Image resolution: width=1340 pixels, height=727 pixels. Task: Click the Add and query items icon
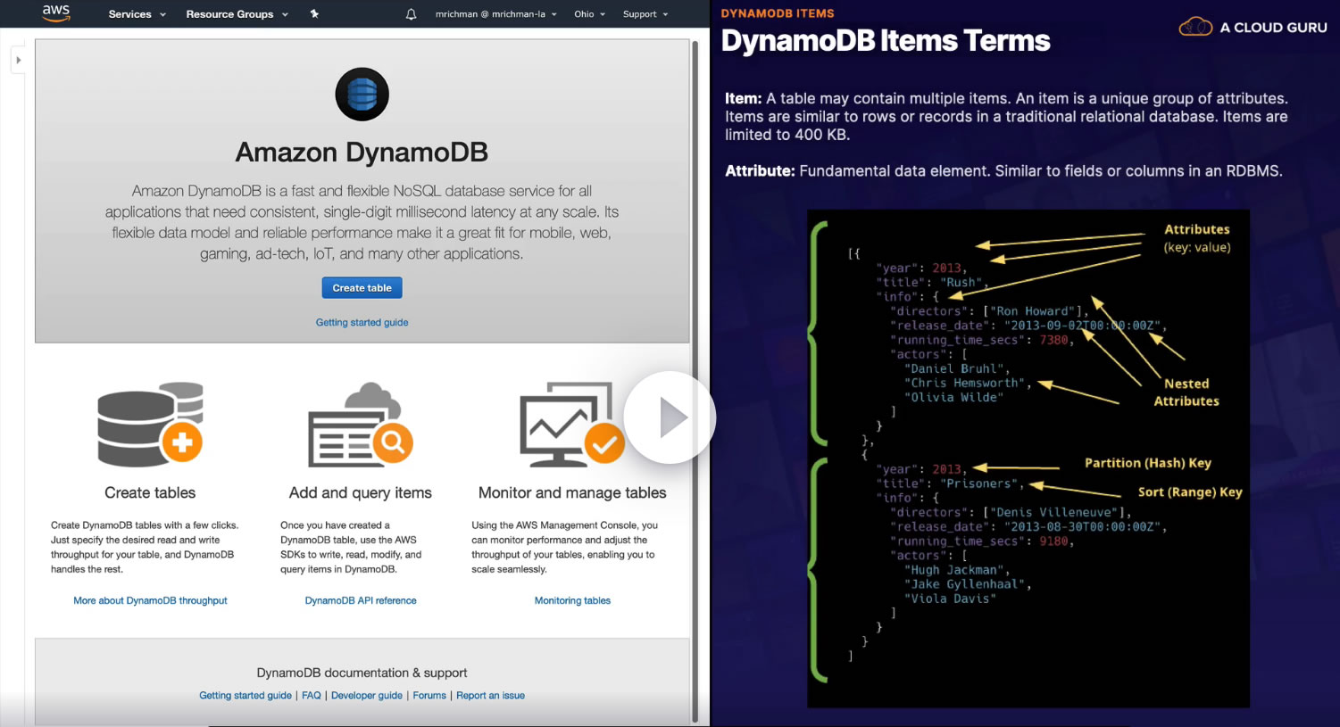[x=361, y=425]
